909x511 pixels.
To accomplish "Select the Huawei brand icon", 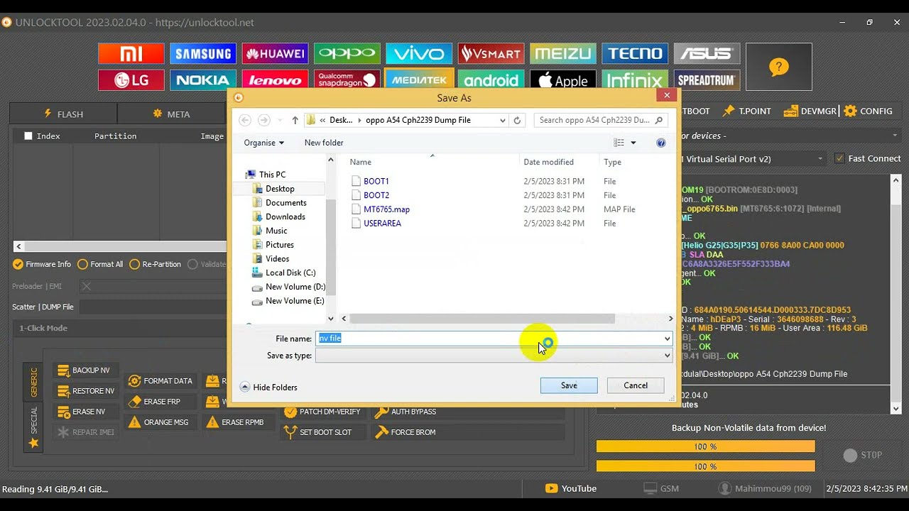I will pos(275,53).
